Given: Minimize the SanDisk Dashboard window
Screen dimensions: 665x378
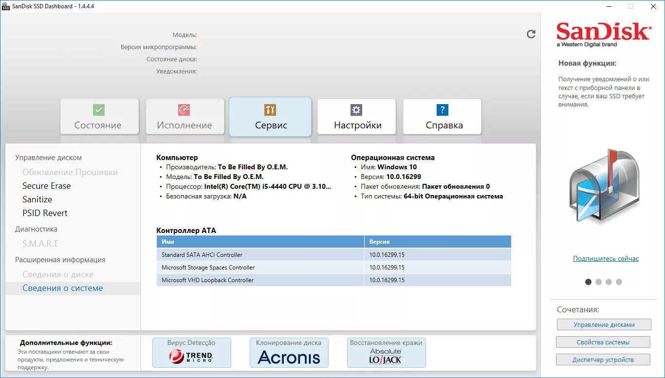Looking at the screenshot, I should 609,6.
